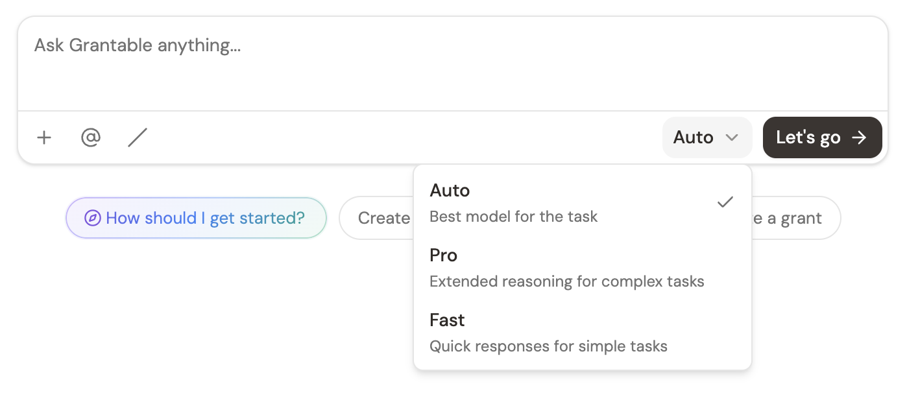Click the 'Best model for the task' description
Image resolution: width=907 pixels, height=415 pixels.
tap(514, 217)
